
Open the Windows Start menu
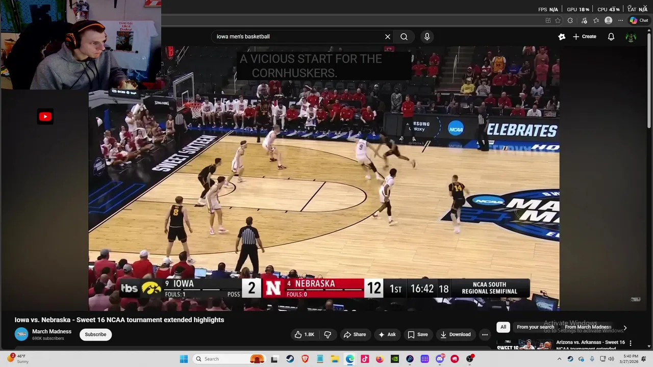click(184, 359)
